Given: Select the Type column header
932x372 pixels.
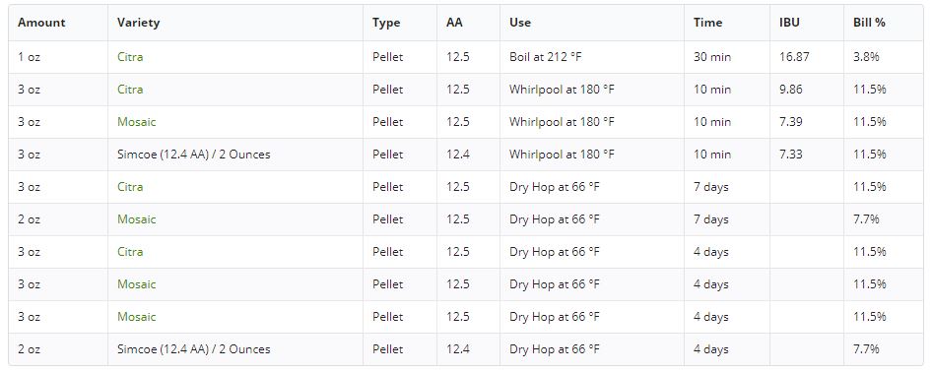Looking at the screenshot, I should (386, 23).
